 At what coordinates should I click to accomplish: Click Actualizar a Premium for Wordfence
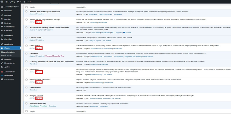38,106
